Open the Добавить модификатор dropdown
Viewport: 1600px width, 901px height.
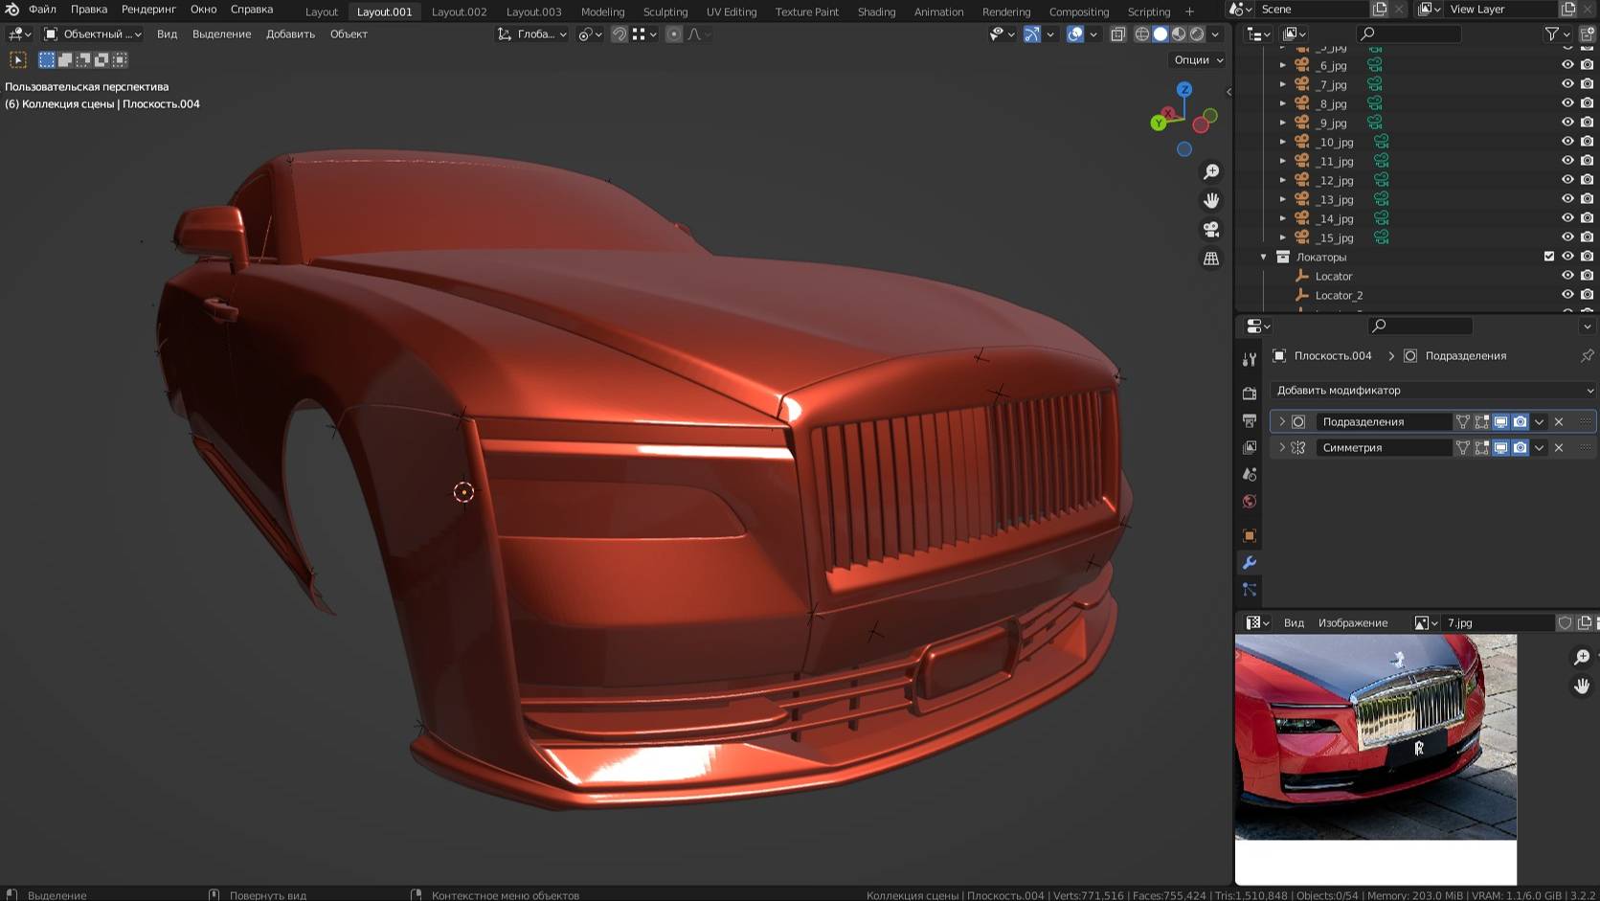pyautogui.click(x=1433, y=390)
